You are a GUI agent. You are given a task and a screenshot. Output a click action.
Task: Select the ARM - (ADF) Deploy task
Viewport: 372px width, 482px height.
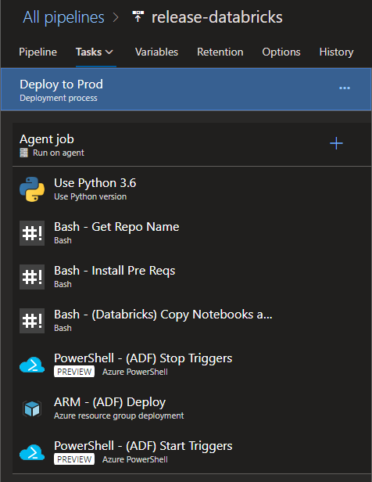[191, 408]
